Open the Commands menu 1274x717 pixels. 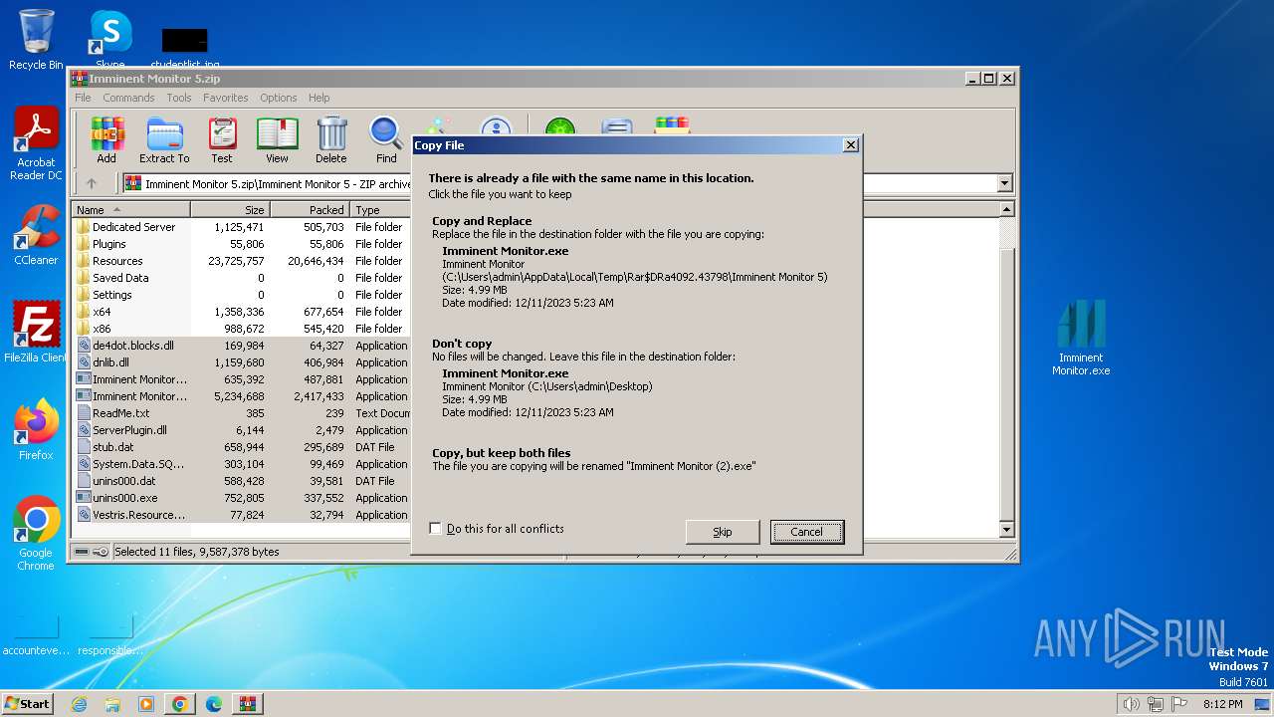tap(128, 98)
